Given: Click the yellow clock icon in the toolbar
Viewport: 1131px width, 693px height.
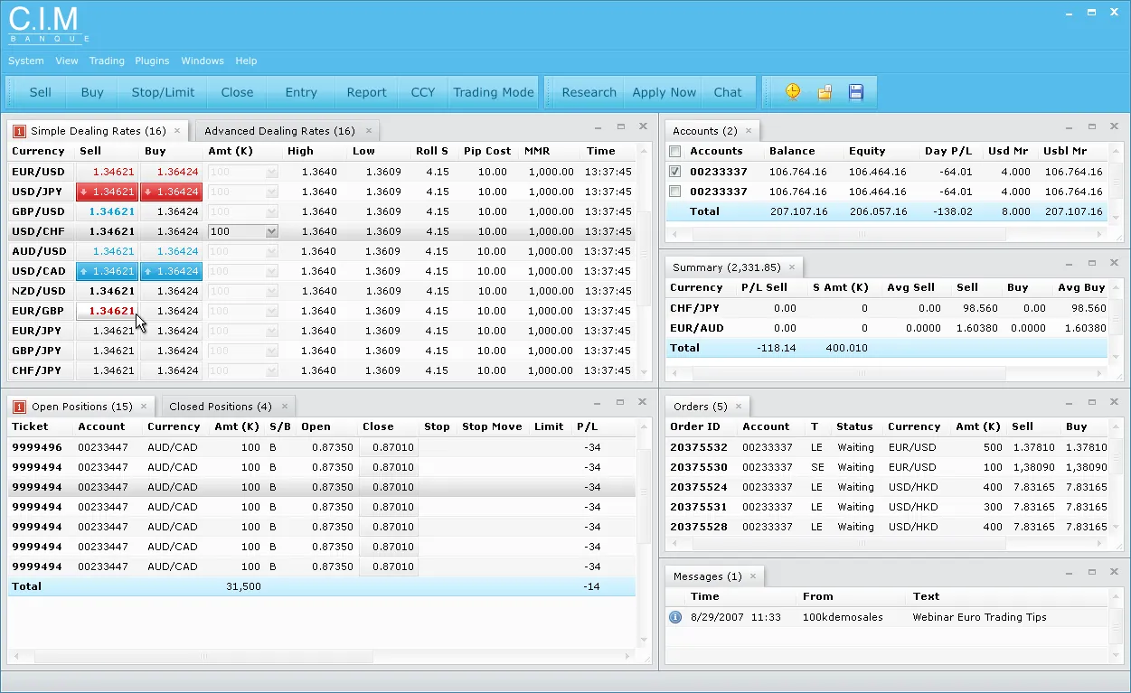Looking at the screenshot, I should 793,92.
